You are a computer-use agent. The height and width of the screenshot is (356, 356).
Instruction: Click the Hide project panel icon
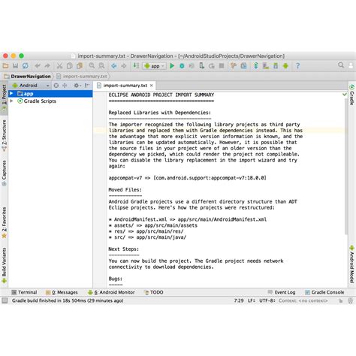click(x=87, y=86)
